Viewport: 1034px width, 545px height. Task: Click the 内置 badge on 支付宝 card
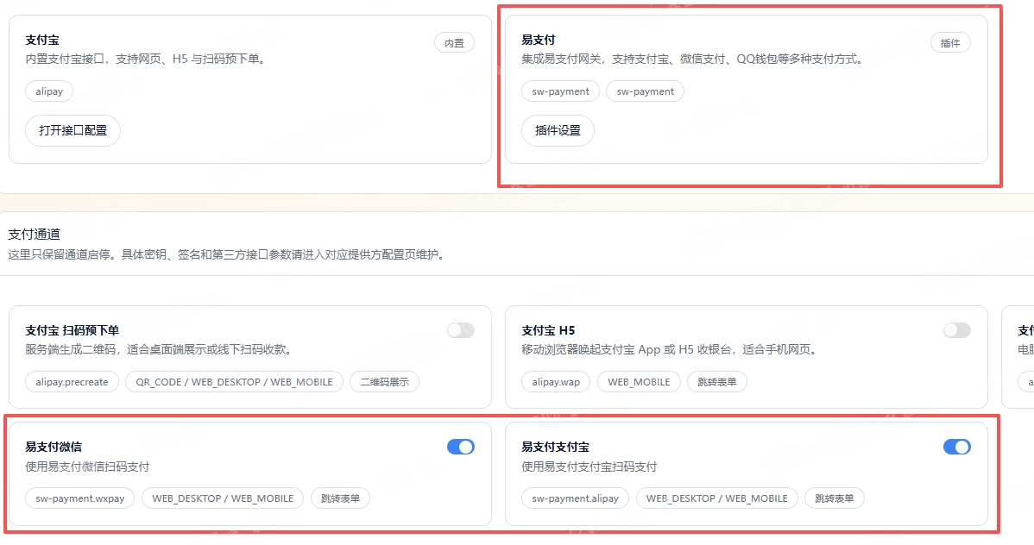click(454, 43)
